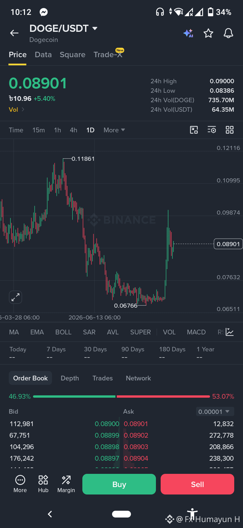The image size is (243, 528).
Task: Toggle the MA indicator
Action: point(14,332)
